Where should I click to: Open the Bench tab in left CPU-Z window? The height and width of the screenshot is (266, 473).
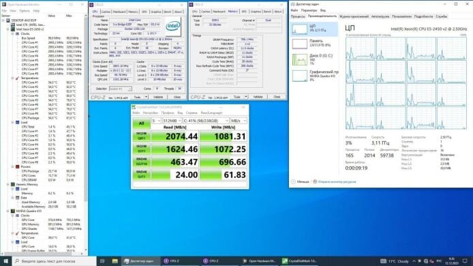point(168,12)
